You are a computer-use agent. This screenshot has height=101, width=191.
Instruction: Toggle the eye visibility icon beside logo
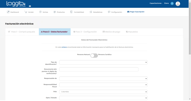[x=30, y=6]
